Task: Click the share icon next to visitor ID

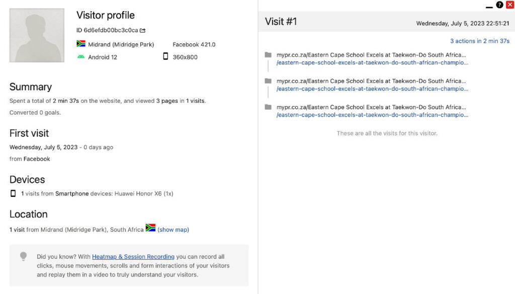Action: 142,30
